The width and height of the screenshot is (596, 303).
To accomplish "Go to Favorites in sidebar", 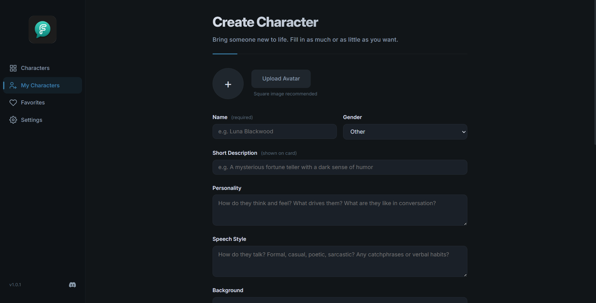I will point(43,103).
